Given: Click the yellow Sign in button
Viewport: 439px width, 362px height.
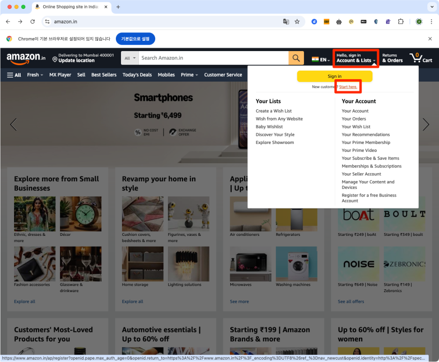Looking at the screenshot, I should (x=334, y=76).
